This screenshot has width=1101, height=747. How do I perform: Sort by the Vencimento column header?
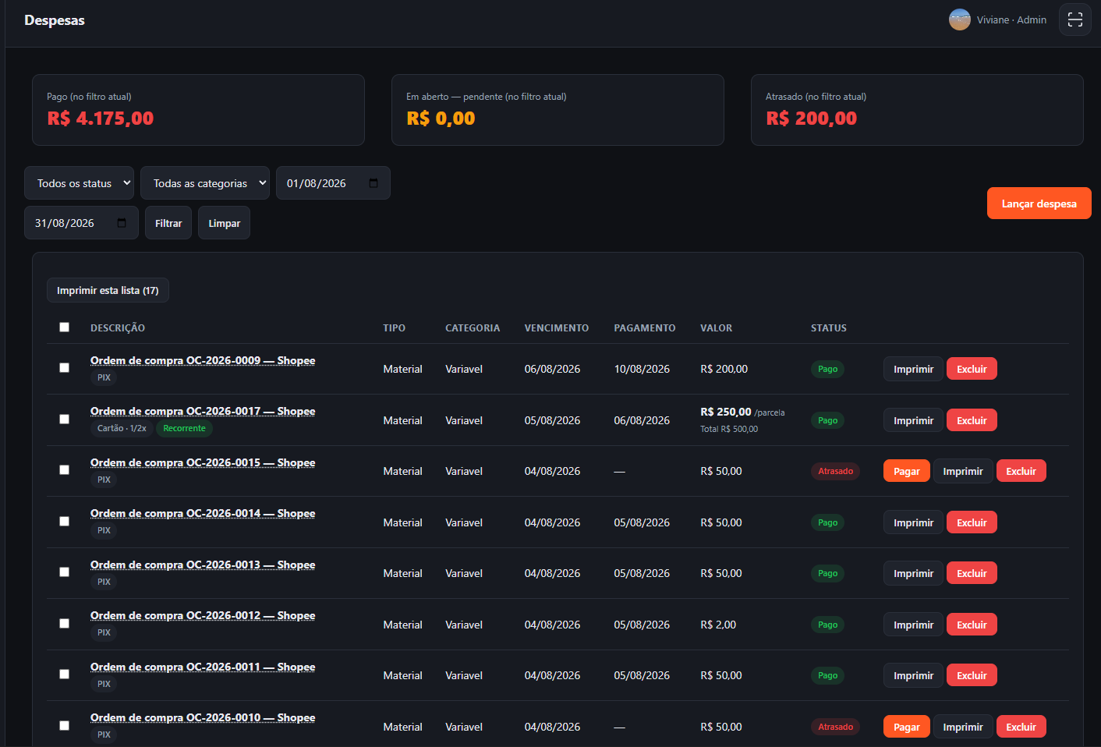[x=557, y=328]
